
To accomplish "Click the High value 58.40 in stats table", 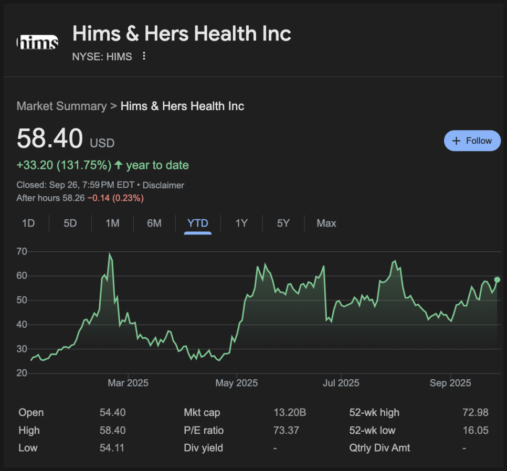I will click(112, 430).
